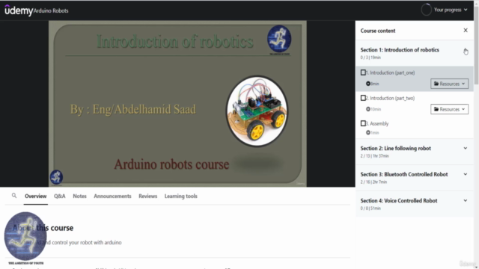The height and width of the screenshot is (269, 479).
Task: Go to the Reviews tab
Action: [x=148, y=196]
